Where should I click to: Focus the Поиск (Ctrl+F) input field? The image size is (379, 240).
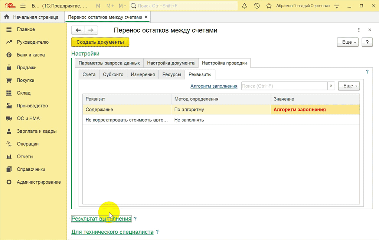[x=284, y=86]
